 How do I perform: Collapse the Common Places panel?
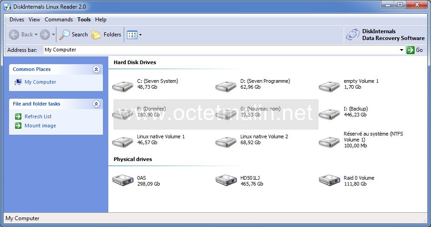point(96,69)
